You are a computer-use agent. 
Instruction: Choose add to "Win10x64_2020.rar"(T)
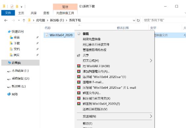point(104,77)
